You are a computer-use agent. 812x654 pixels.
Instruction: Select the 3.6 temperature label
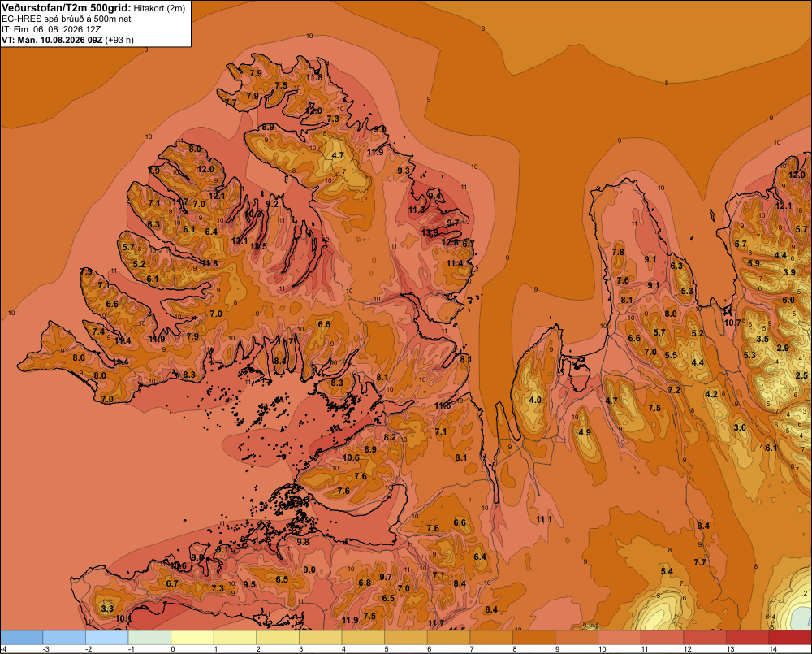coord(740,427)
